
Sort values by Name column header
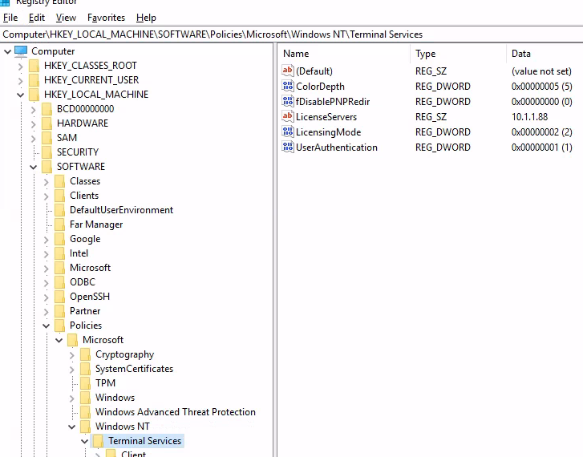[x=343, y=54]
